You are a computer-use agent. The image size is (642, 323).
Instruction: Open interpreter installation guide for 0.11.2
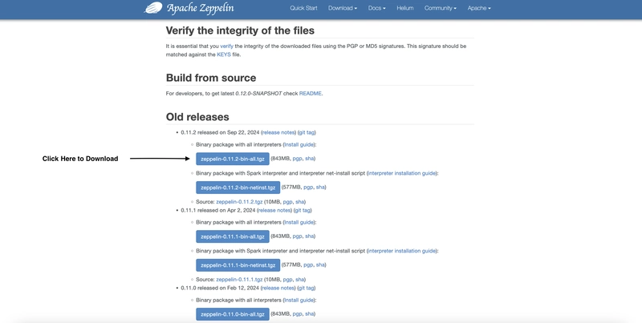[x=402, y=173]
